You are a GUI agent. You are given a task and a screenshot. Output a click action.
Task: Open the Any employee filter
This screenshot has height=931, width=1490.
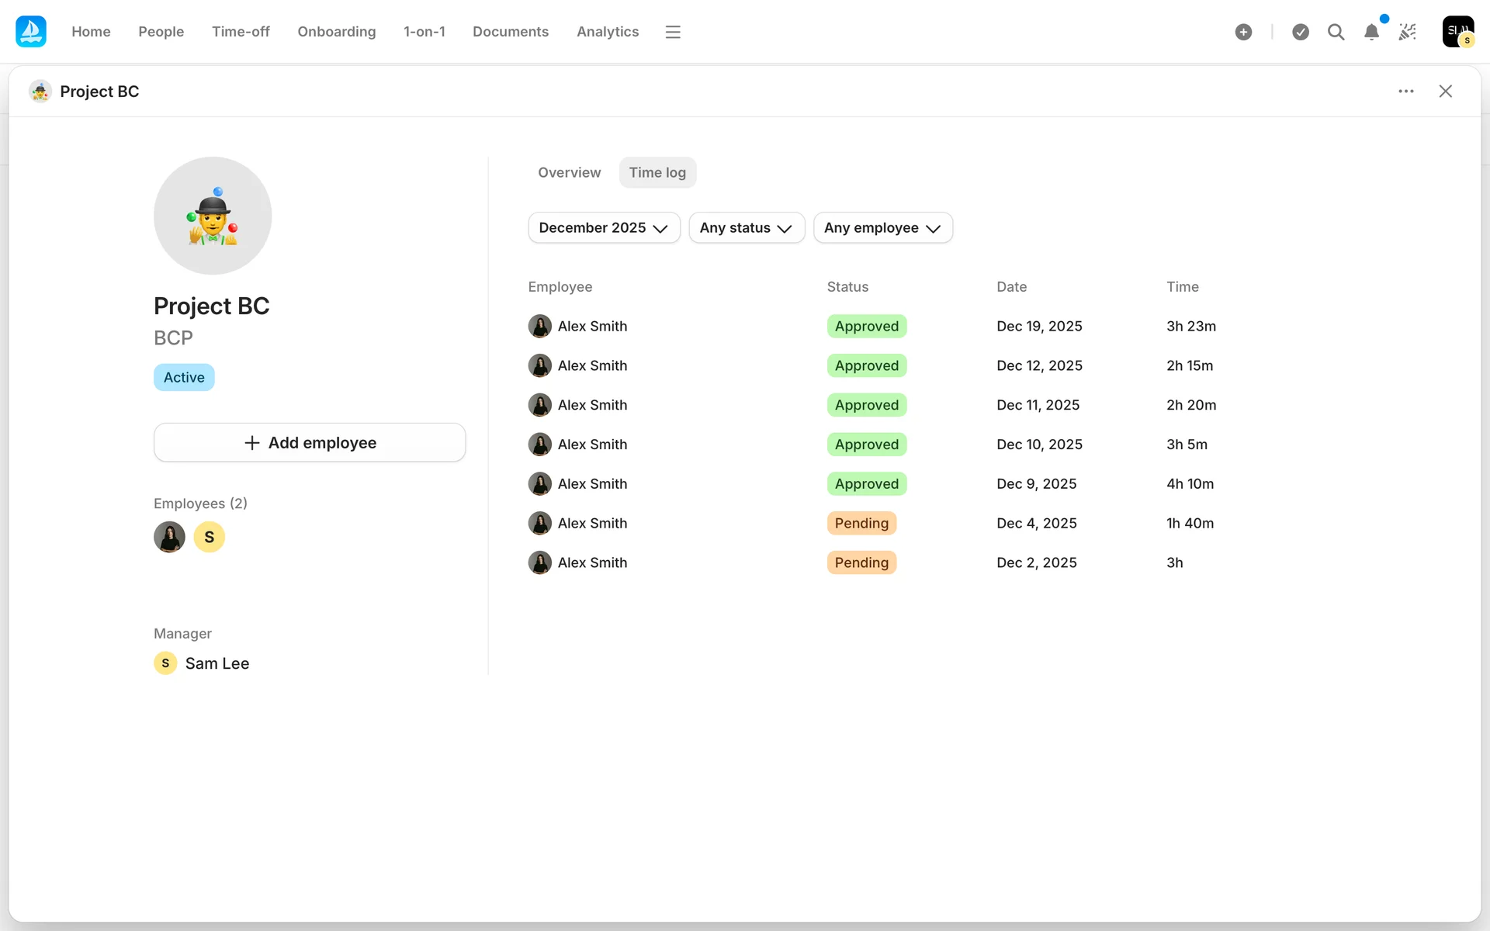[x=882, y=228]
